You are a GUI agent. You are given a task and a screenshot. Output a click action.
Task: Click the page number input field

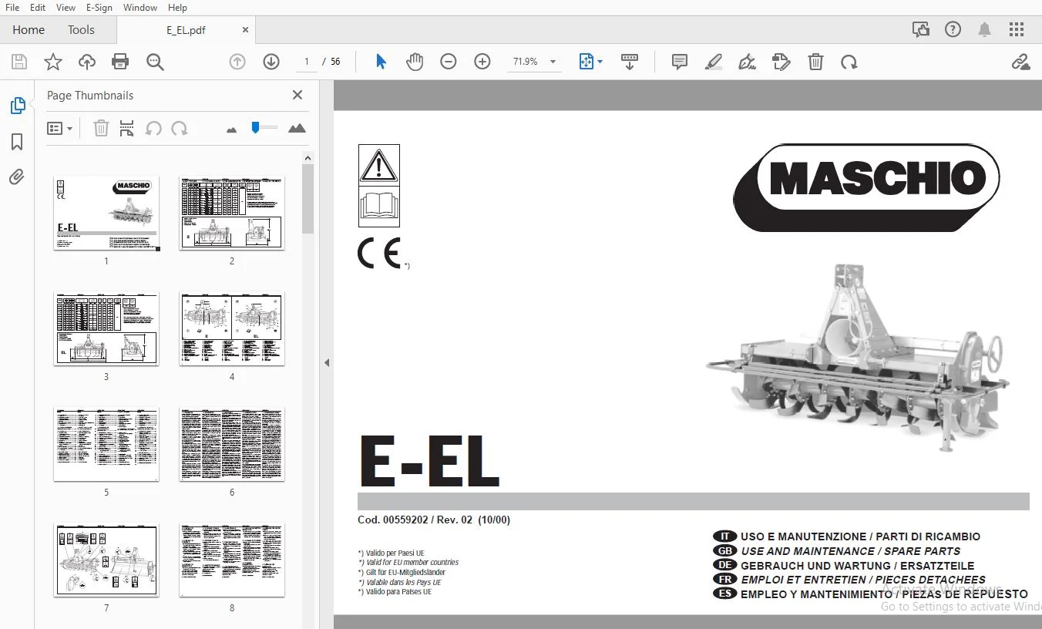click(x=307, y=62)
